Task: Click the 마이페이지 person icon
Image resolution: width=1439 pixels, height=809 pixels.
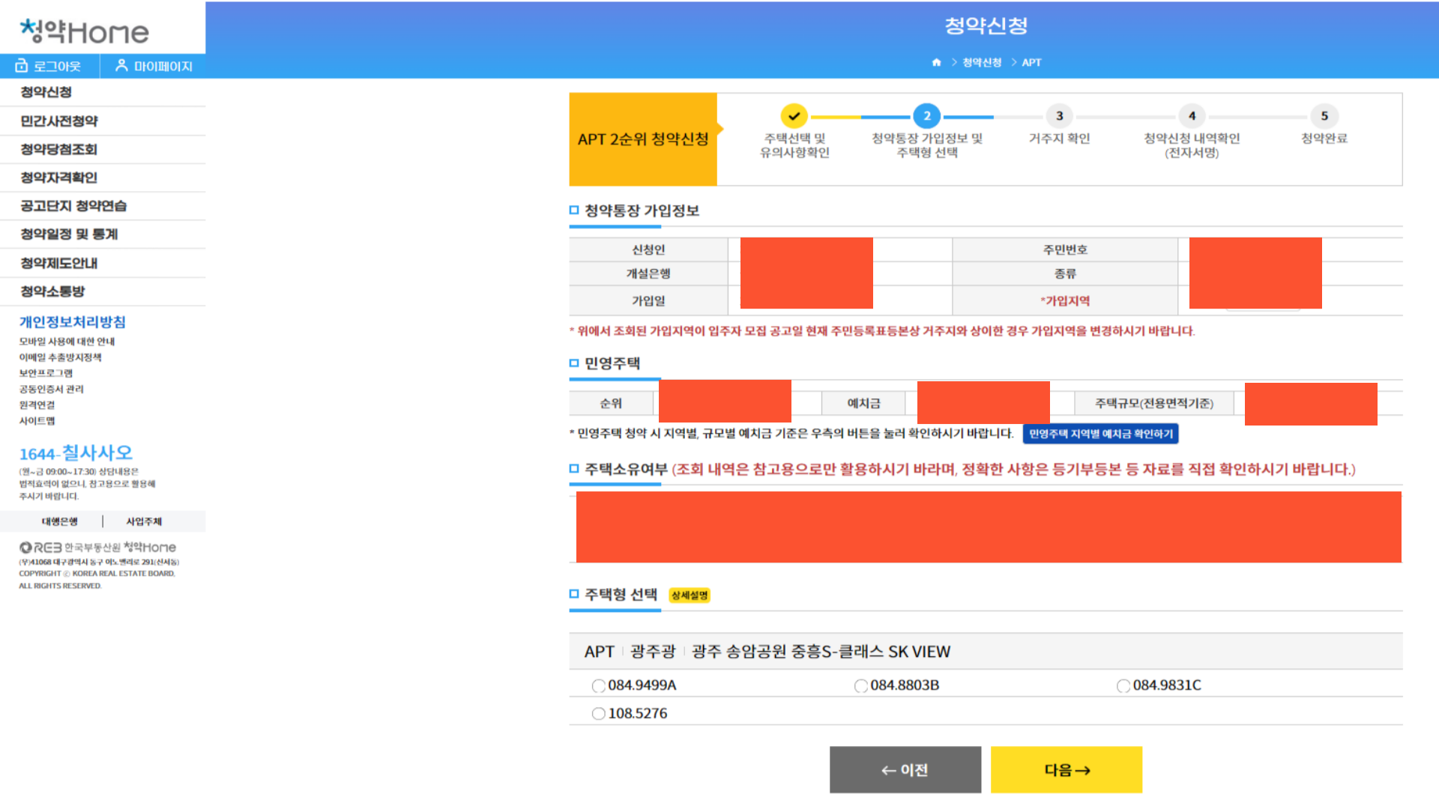Action: pos(122,65)
